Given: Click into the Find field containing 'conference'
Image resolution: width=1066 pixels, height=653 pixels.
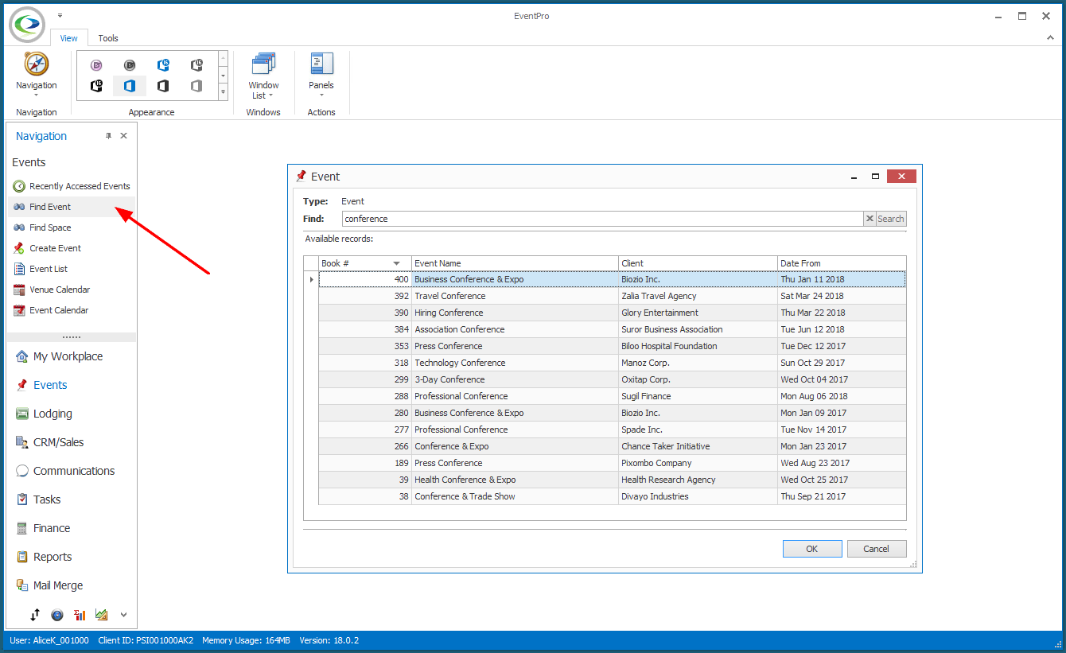Looking at the screenshot, I should pos(602,219).
